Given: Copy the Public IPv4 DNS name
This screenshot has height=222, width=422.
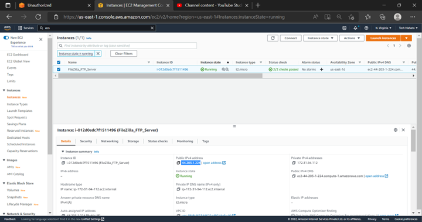Looking at the screenshot, I should [x=294, y=176].
